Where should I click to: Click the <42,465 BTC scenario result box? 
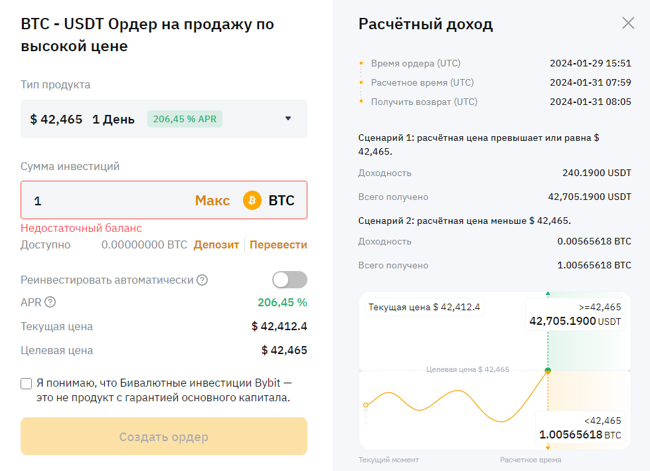580,428
